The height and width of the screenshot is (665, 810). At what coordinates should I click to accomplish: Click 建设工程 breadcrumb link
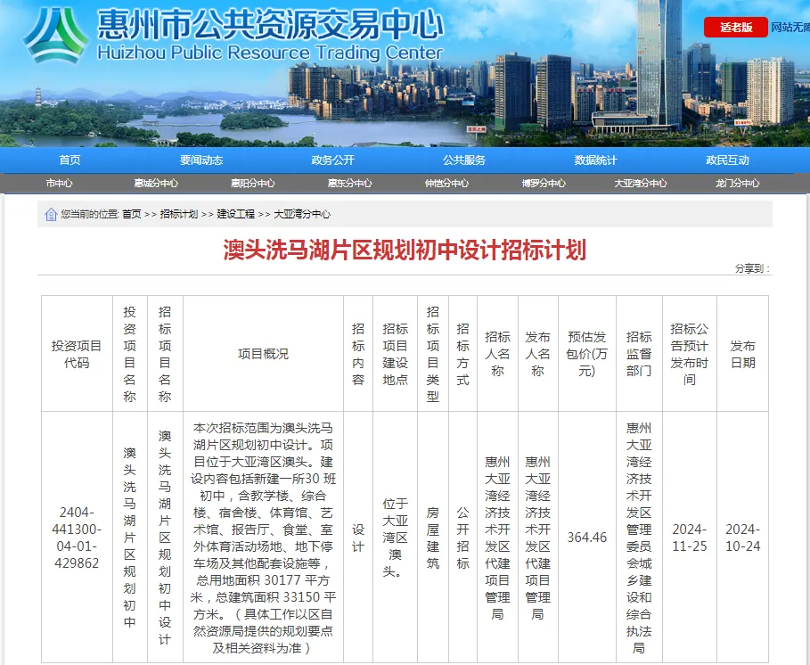click(x=235, y=215)
